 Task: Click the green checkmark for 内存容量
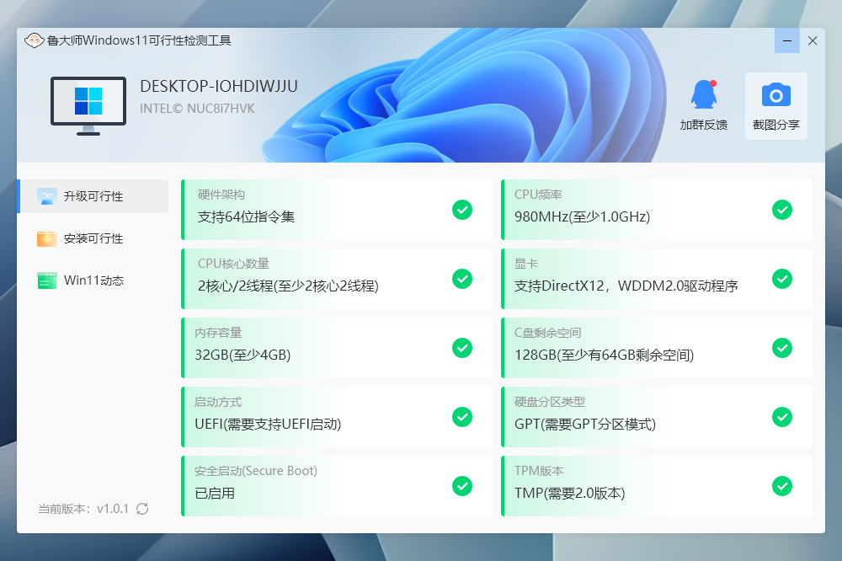pos(461,348)
